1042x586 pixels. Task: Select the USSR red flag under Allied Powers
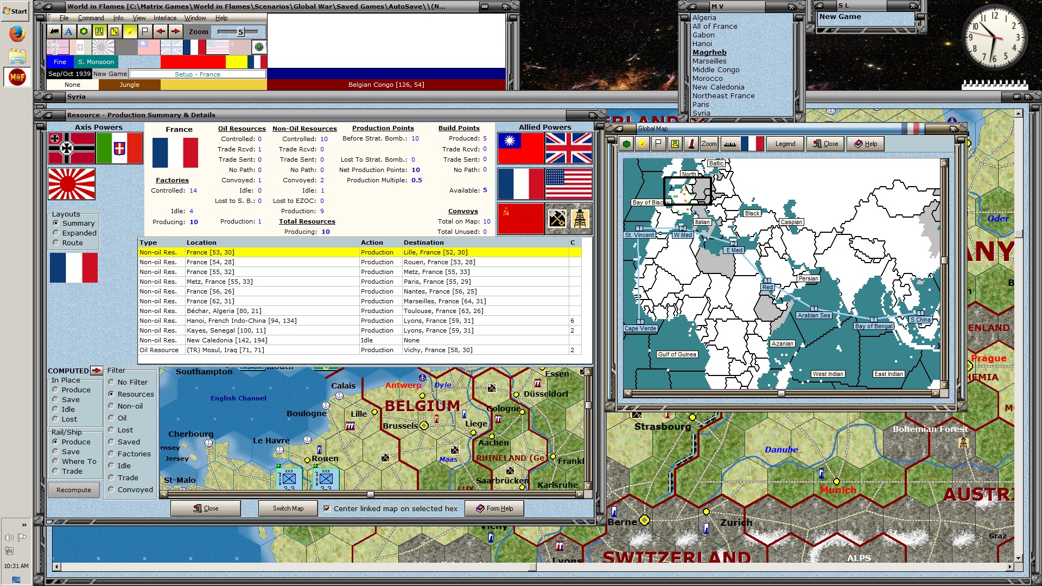[x=521, y=219]
